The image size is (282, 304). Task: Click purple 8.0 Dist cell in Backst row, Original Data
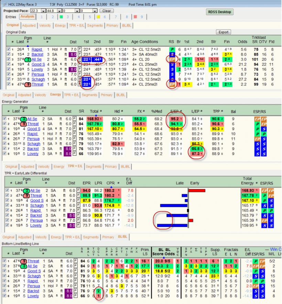coord(73,54)
